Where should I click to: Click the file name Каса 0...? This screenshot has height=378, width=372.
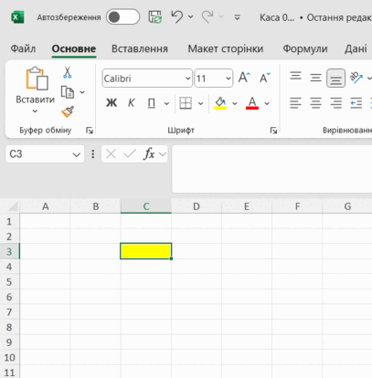click(277, 17)
